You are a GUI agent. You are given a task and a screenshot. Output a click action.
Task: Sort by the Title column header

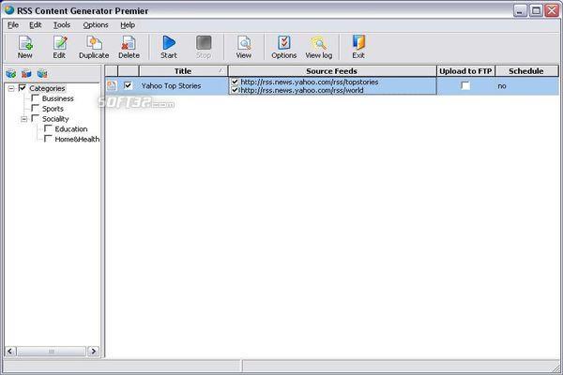183,71
